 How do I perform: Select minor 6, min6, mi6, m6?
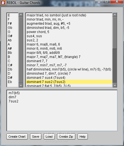click(x=69, y=49)
